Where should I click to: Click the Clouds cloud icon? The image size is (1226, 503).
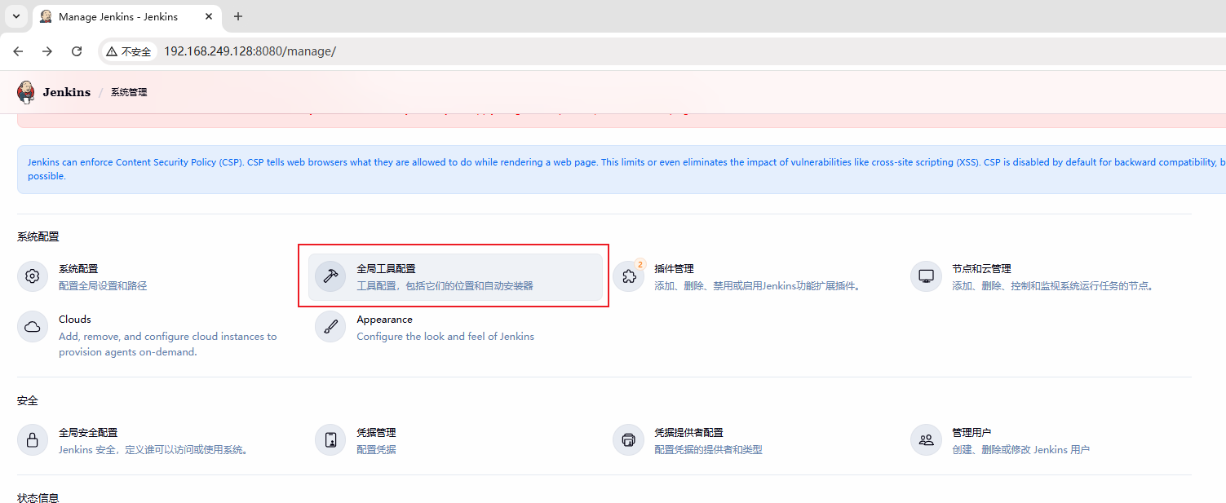point(33,327)
